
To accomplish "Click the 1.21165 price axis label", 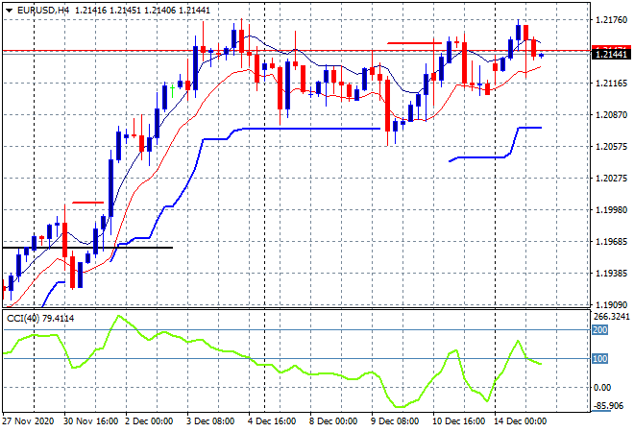I will pos(611,84).
